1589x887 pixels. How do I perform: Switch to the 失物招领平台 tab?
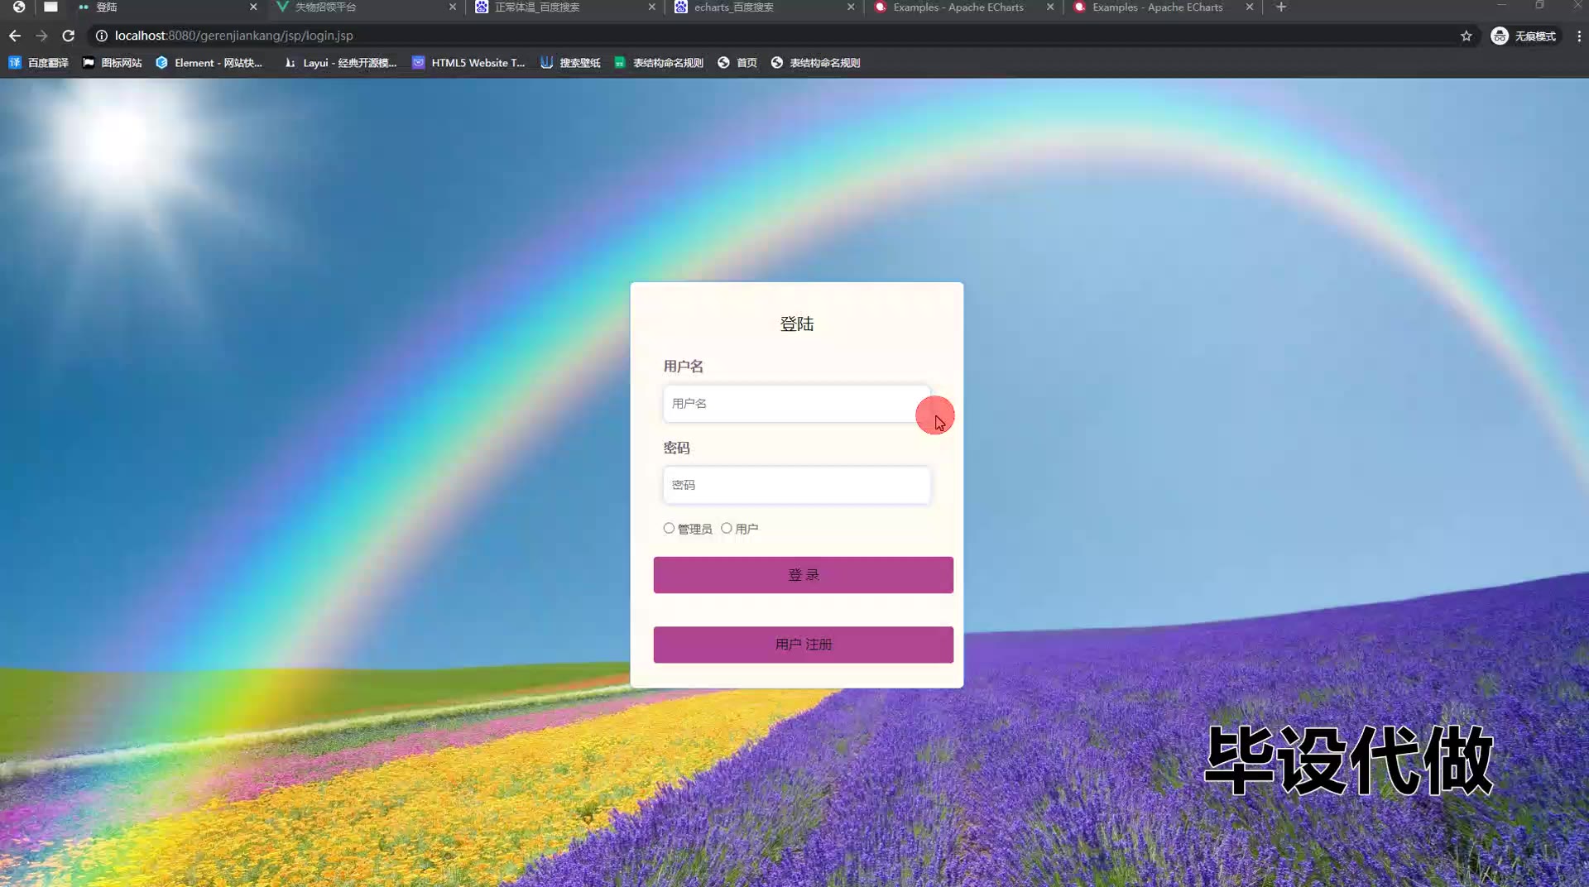click(x=364, y=7)
